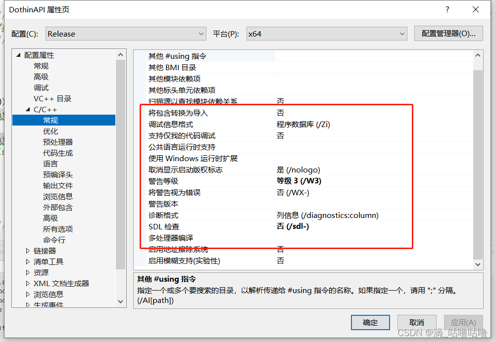Expand the 清单工具 tree node
The image size is (495, 342).
28,261
